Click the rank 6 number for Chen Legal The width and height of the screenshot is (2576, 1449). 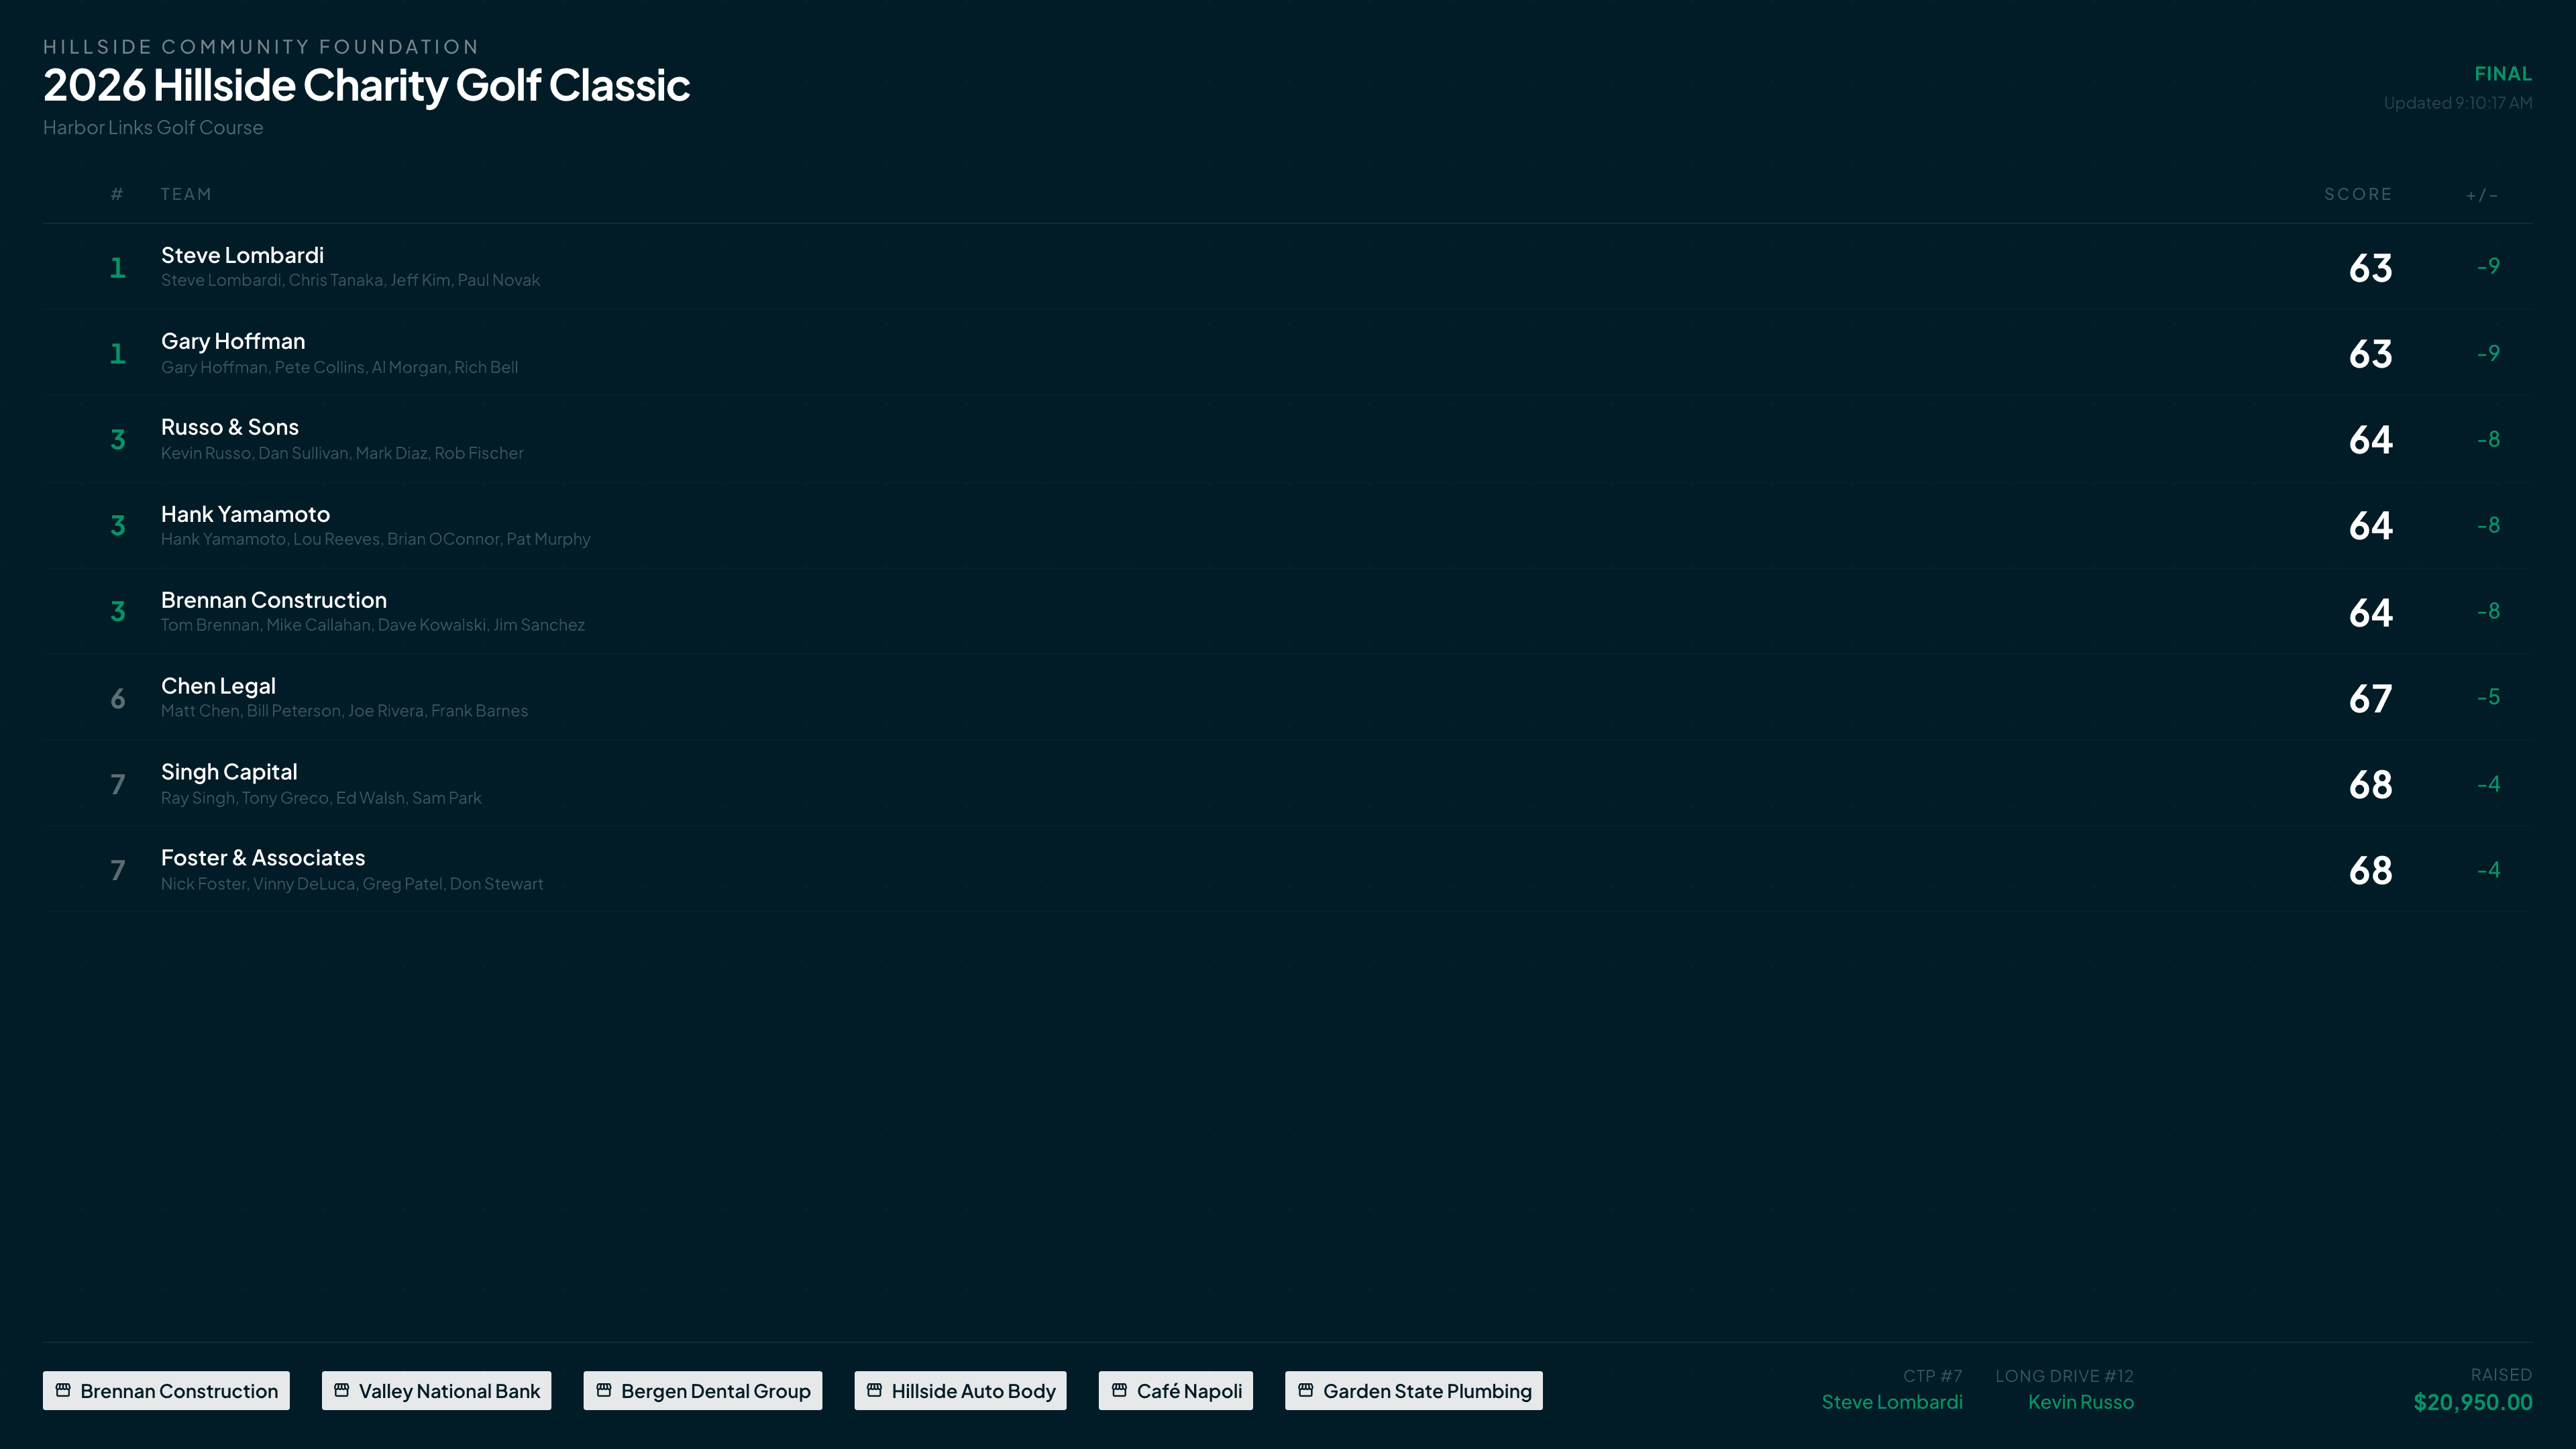tap(118, 698)
